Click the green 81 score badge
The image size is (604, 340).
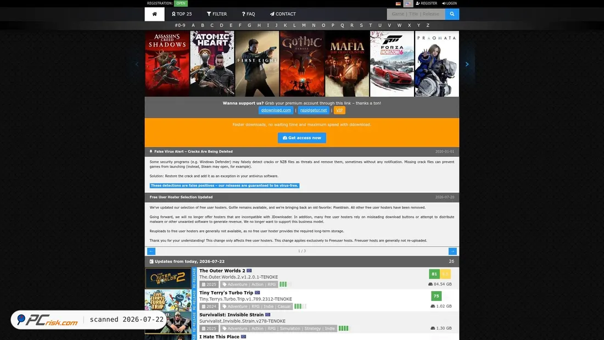click(434, 274)
